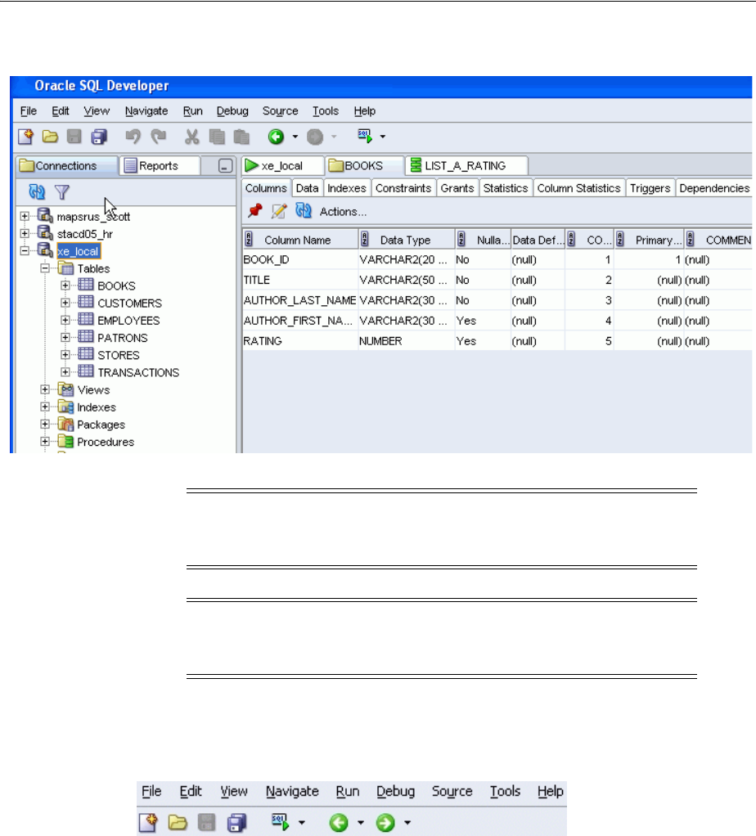Select the Packages folder
This screenshot has height=836, width=756.
click(101, 425)
